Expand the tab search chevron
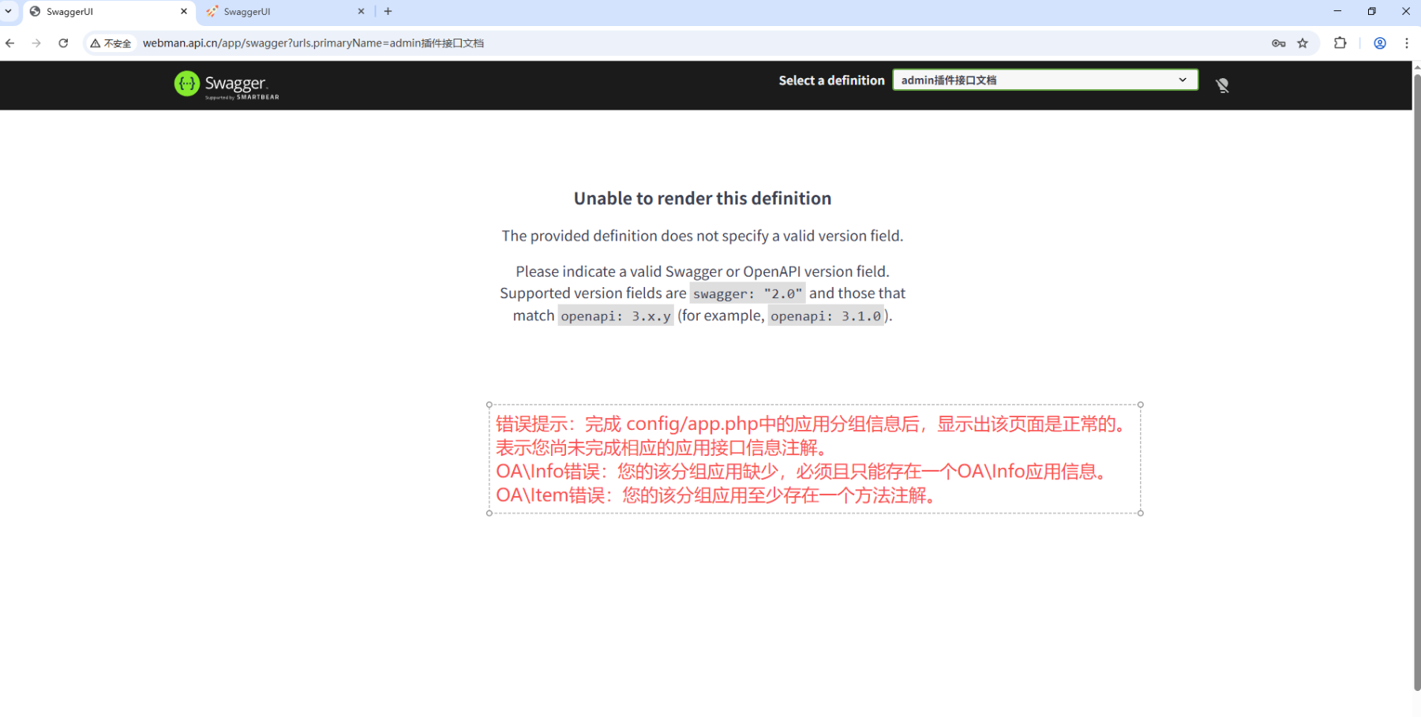 (x=9, y=11)
